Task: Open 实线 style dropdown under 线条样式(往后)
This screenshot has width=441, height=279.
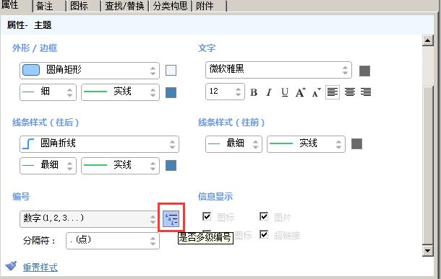Action: tap(121, 165)
